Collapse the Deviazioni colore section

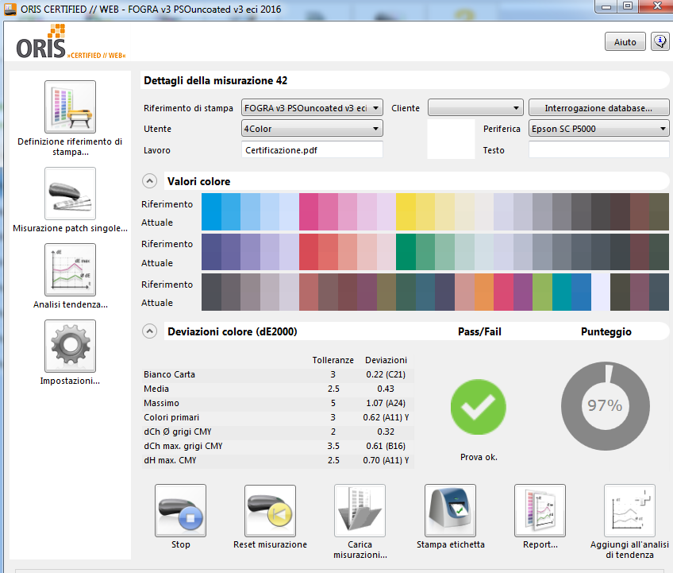149,331
